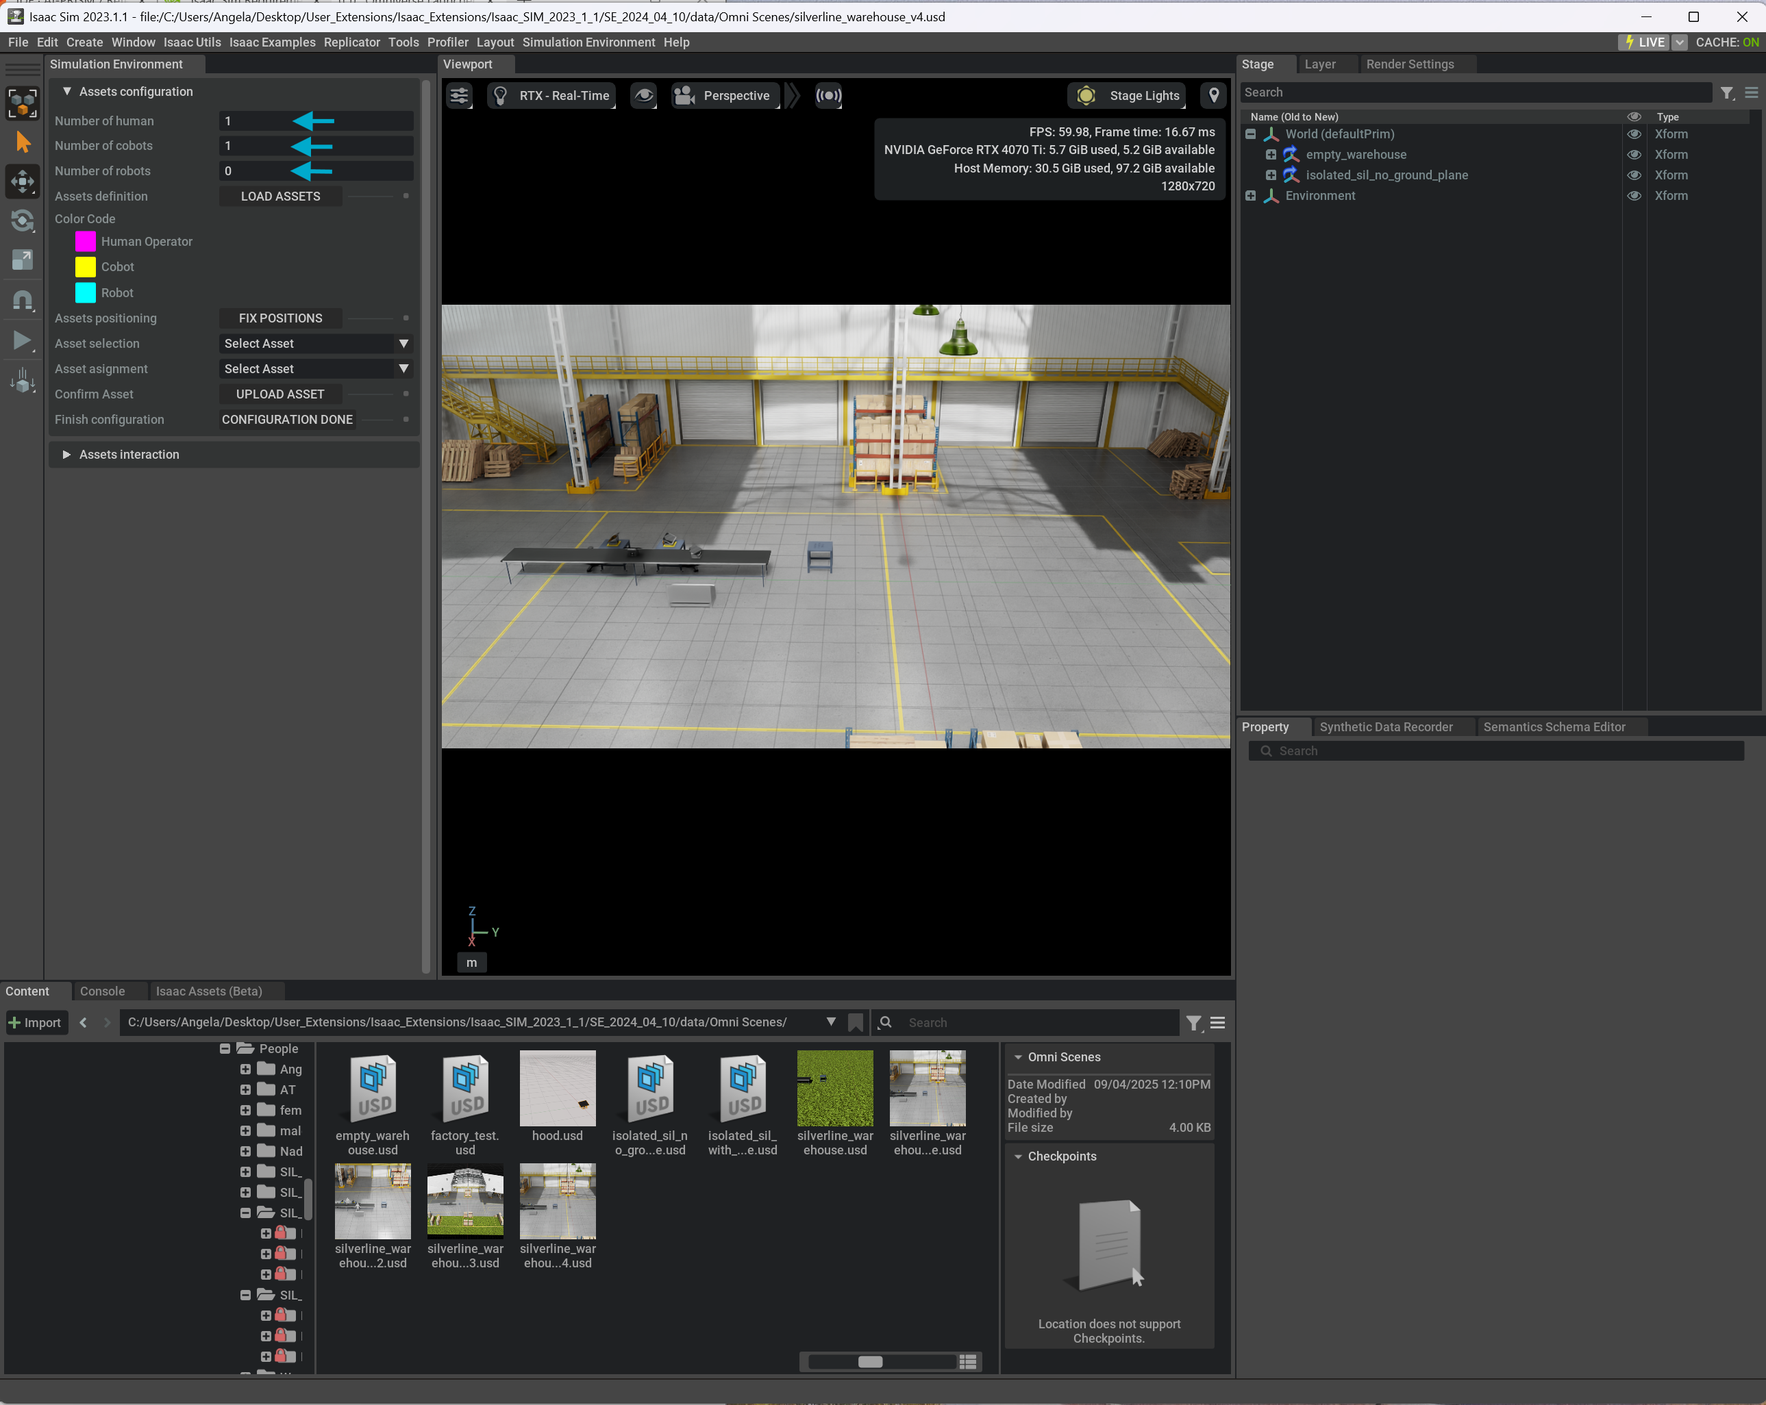1766x1405 pixels.
Task: Click the Stage filter funnel icon
Action: 1727,93
